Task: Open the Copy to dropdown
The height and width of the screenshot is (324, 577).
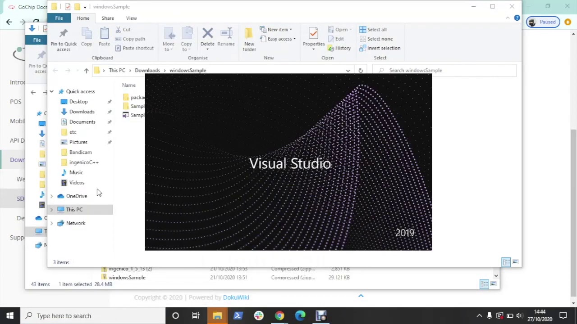Action: click(x=186, y=39)
